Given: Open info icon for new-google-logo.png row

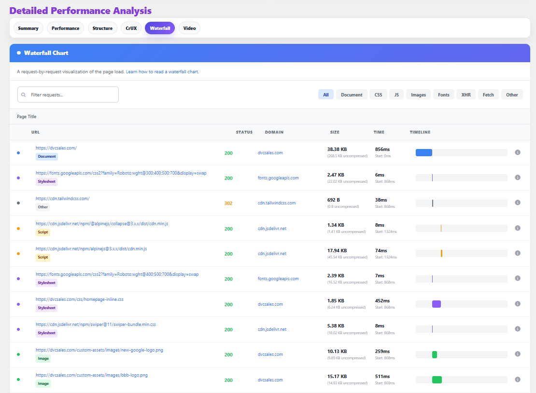Looking at the screenshot, I should [x=518, y=354].
